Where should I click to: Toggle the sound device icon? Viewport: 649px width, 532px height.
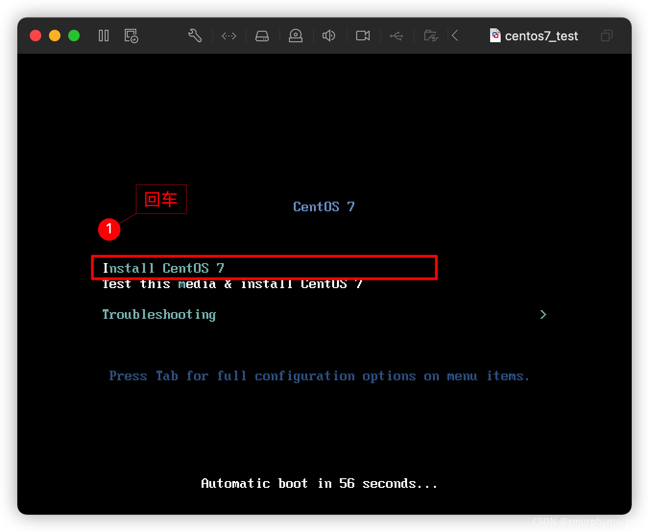[x=329, y=36]
